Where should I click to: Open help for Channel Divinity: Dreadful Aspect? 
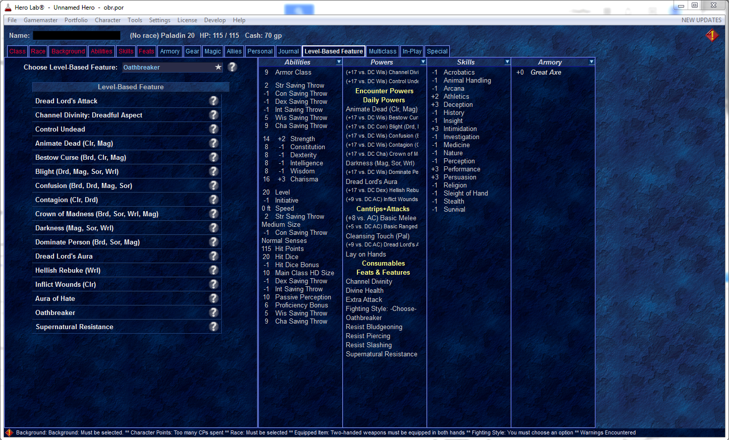[x=214, y=115]
